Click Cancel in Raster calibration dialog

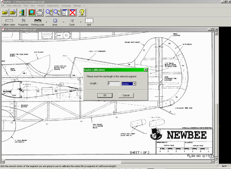126,96
